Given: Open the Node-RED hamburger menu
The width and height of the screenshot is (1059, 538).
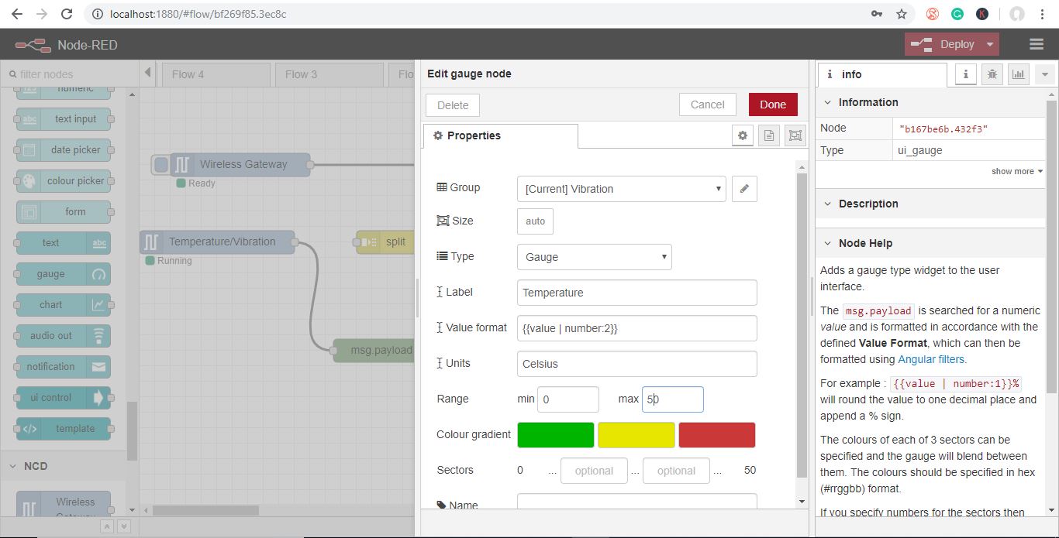Looking at the screenshot, I should click(x=1037, y=45).
